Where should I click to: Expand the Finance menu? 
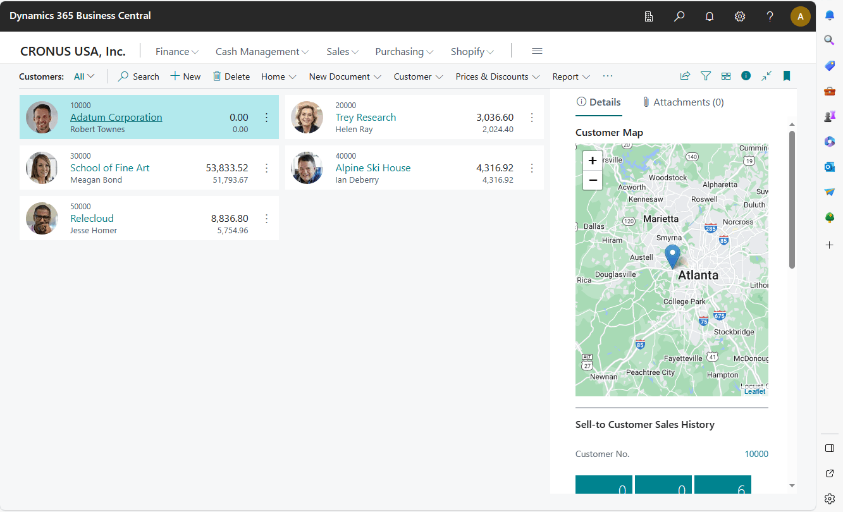177,52
